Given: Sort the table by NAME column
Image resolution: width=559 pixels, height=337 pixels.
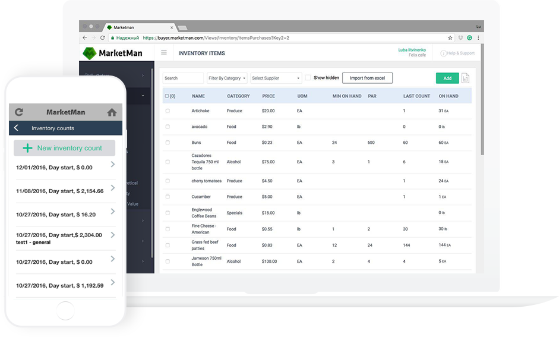Looking at the screenshot, I should 198,96.
